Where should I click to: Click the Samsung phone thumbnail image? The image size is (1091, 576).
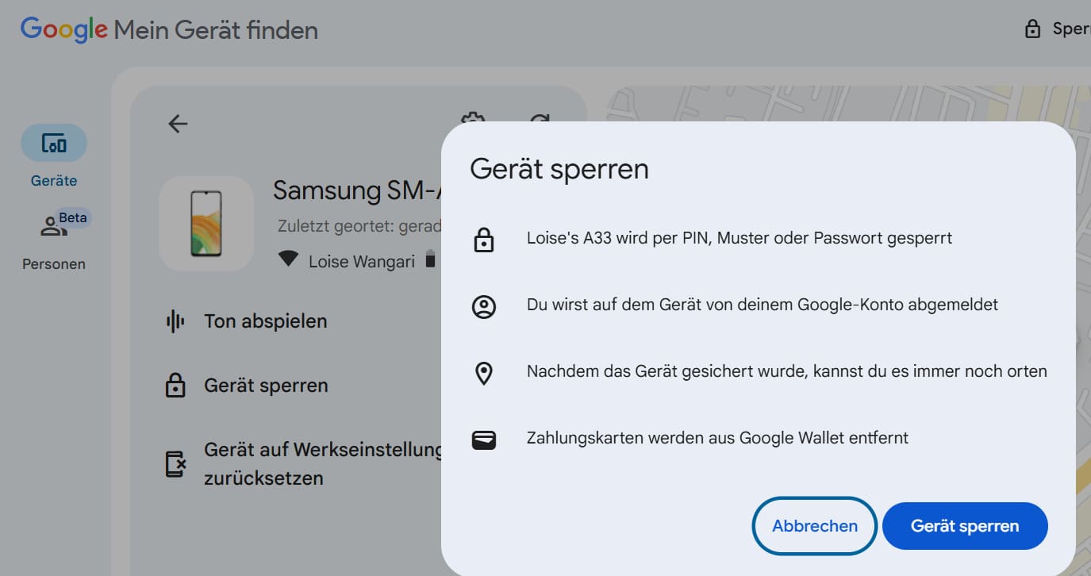click(x=206, y=224)
